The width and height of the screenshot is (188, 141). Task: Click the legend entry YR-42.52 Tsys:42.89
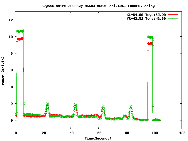click(146, 19)
